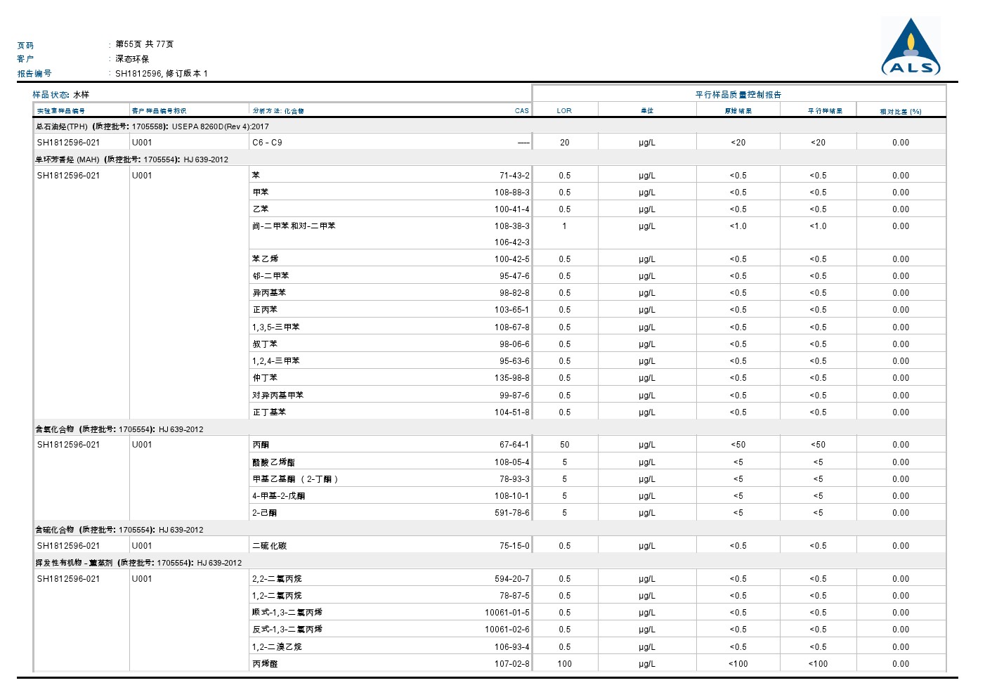Select the 平行样品质量控制报告 table heading
Image resolution: width=985 pixels, height=697 pixels.
[738, 95]
